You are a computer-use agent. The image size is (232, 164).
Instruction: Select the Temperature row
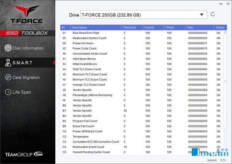142,137
